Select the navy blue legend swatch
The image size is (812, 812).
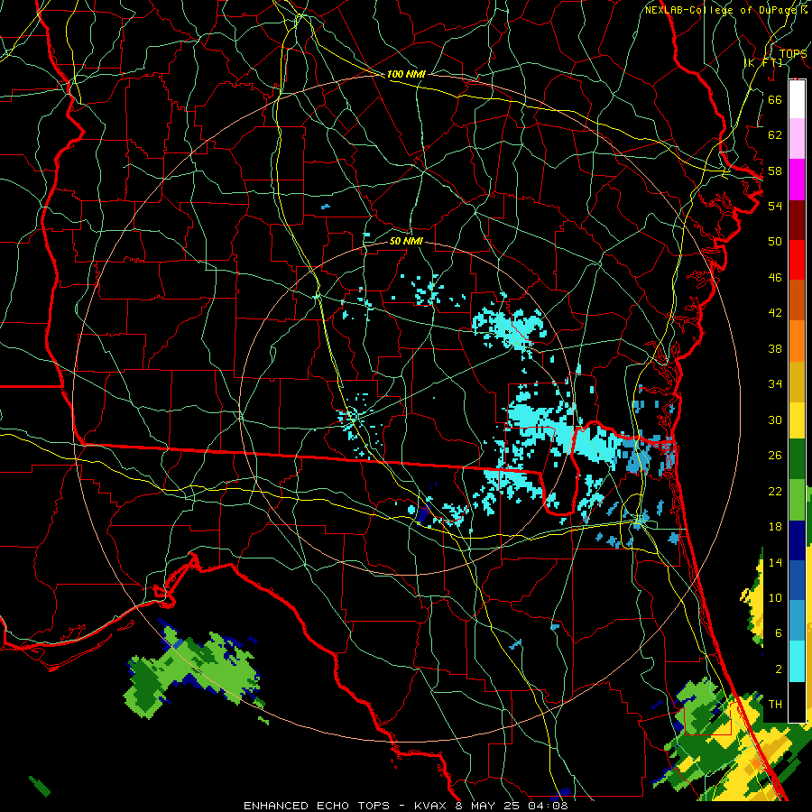click(x=797, y=540)
